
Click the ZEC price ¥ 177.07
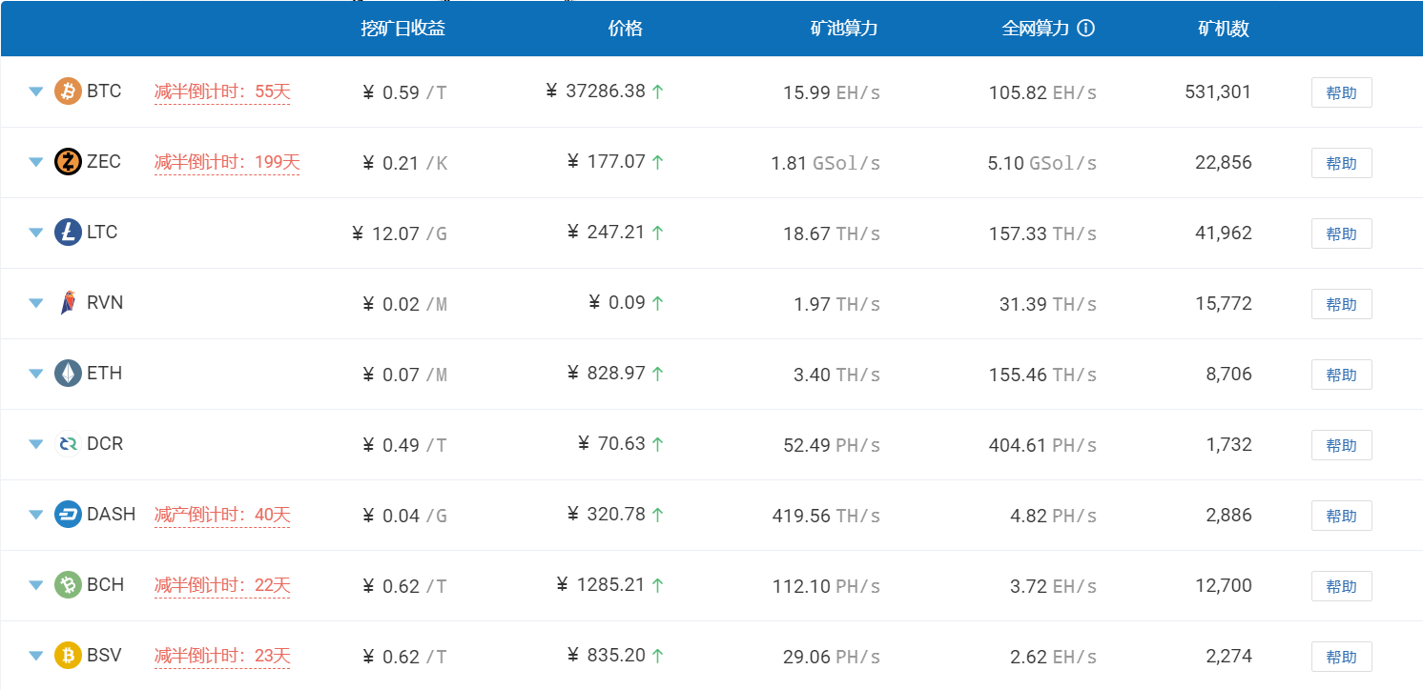606,162
